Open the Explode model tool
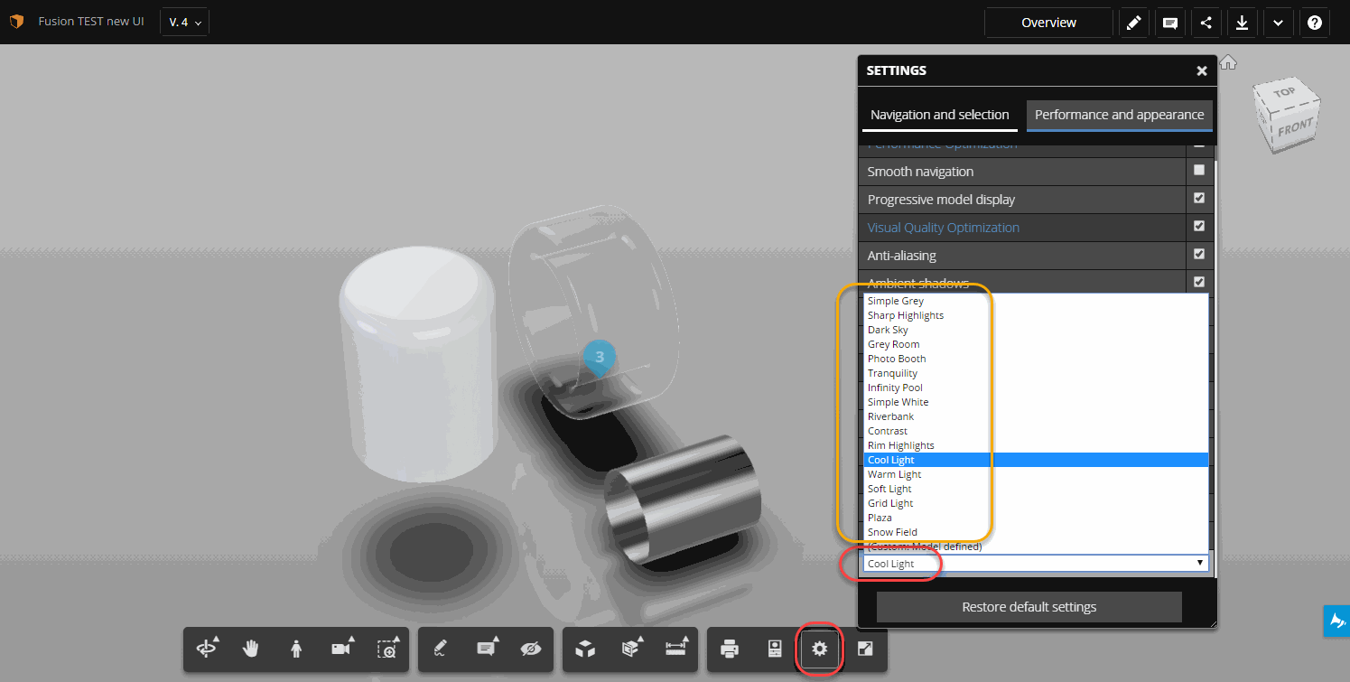 (629, 649)
